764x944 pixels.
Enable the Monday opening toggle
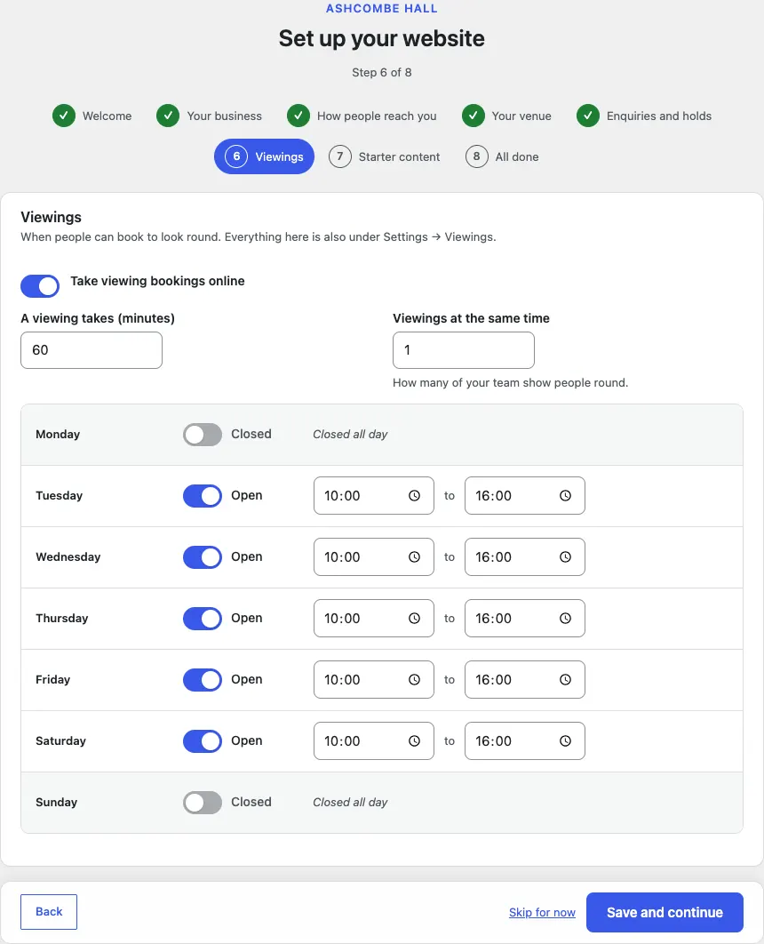pyautogui.click(x=203, y=434)
